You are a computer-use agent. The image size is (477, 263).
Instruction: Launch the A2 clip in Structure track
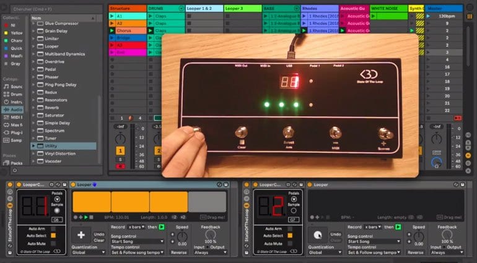tap(112, 23)
